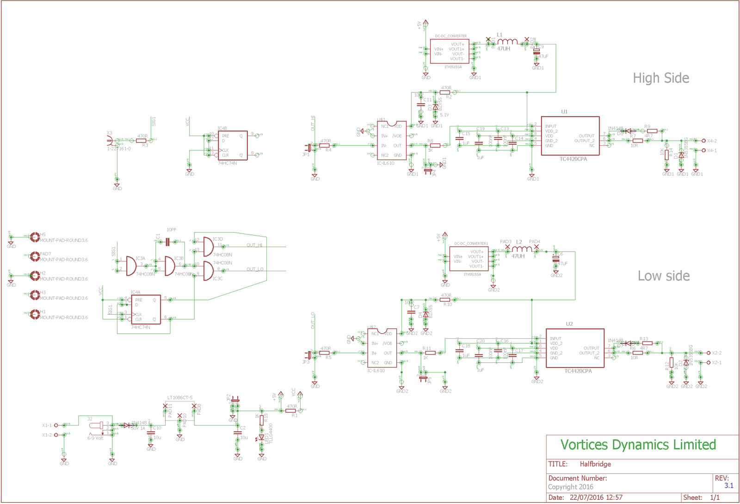Click the LT1086CT-5 regulator label
740x504 pixels.
(x=180, y=398)
